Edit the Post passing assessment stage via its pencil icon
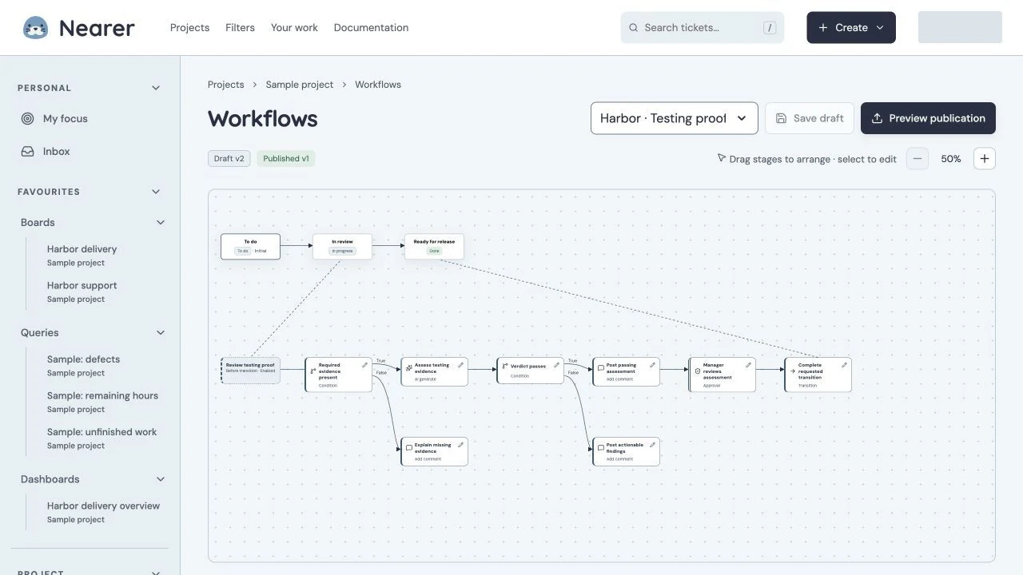The image size is (1023, 575). point(652,365)
